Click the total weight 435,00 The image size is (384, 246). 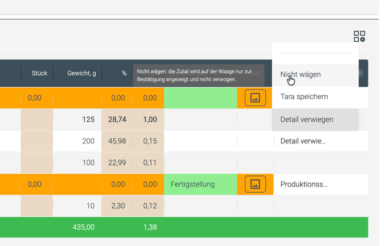pos(84,227)
